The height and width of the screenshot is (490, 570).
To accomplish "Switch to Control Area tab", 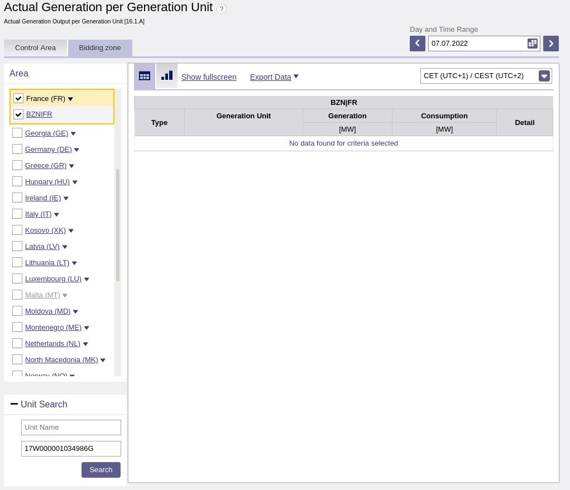I will pyautogui.click(x=35, y=48).
